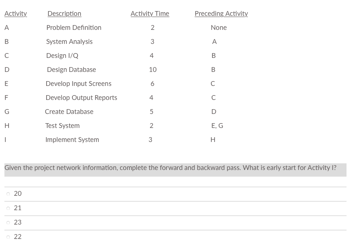This screenshot has width=348, height=250.
Task: Click the Develop Input Screens description
Action: click(78, 84)
